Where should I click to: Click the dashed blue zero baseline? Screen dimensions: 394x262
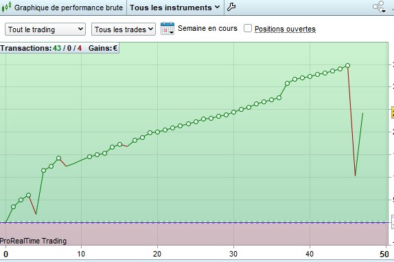(x=194, y=223)
